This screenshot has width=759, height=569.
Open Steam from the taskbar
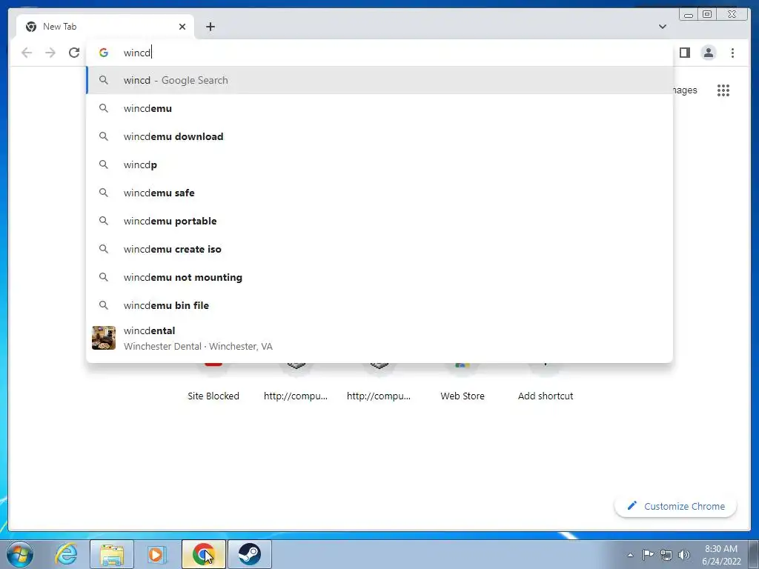pyautogui.click(x=249, y=554)
